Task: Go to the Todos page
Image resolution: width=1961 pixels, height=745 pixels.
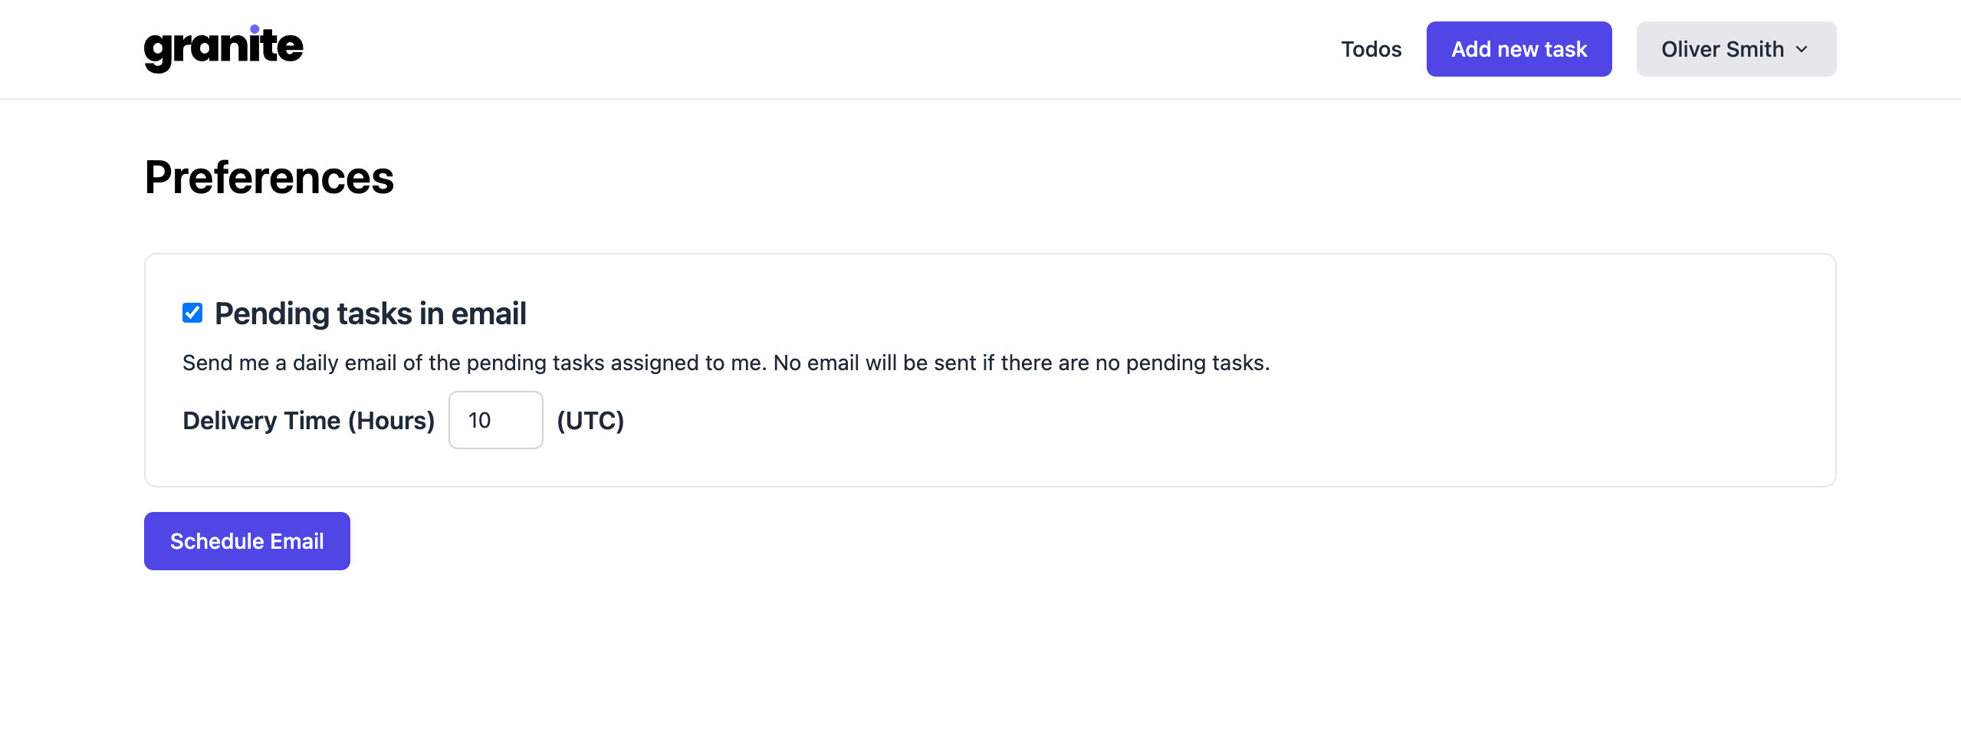Action: [1371, 49]
